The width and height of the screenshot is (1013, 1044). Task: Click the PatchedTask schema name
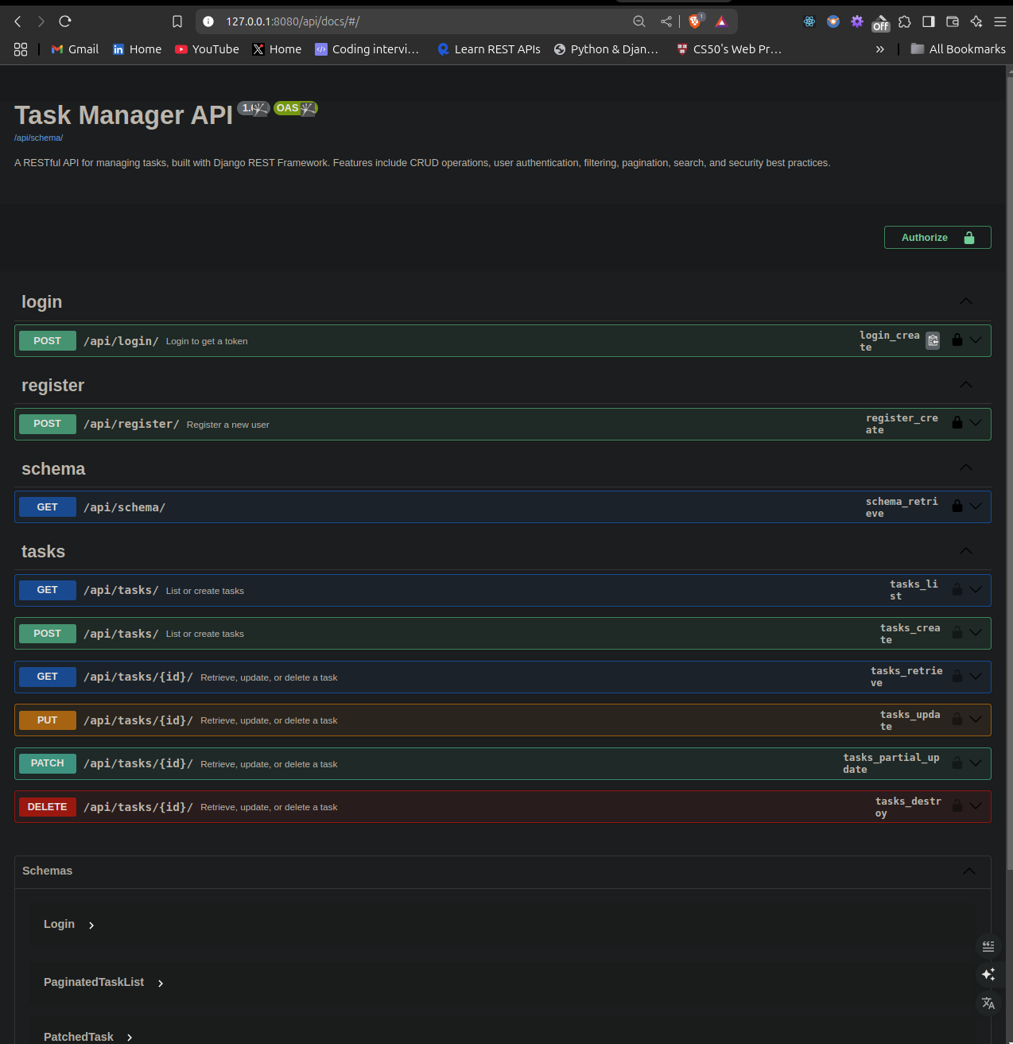click(79, 1037)
